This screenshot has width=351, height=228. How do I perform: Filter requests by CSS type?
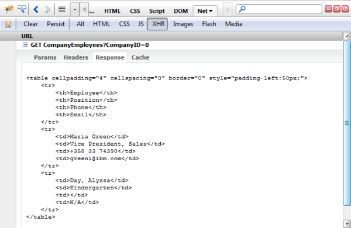pyautogui.click(x=124, y=24)
